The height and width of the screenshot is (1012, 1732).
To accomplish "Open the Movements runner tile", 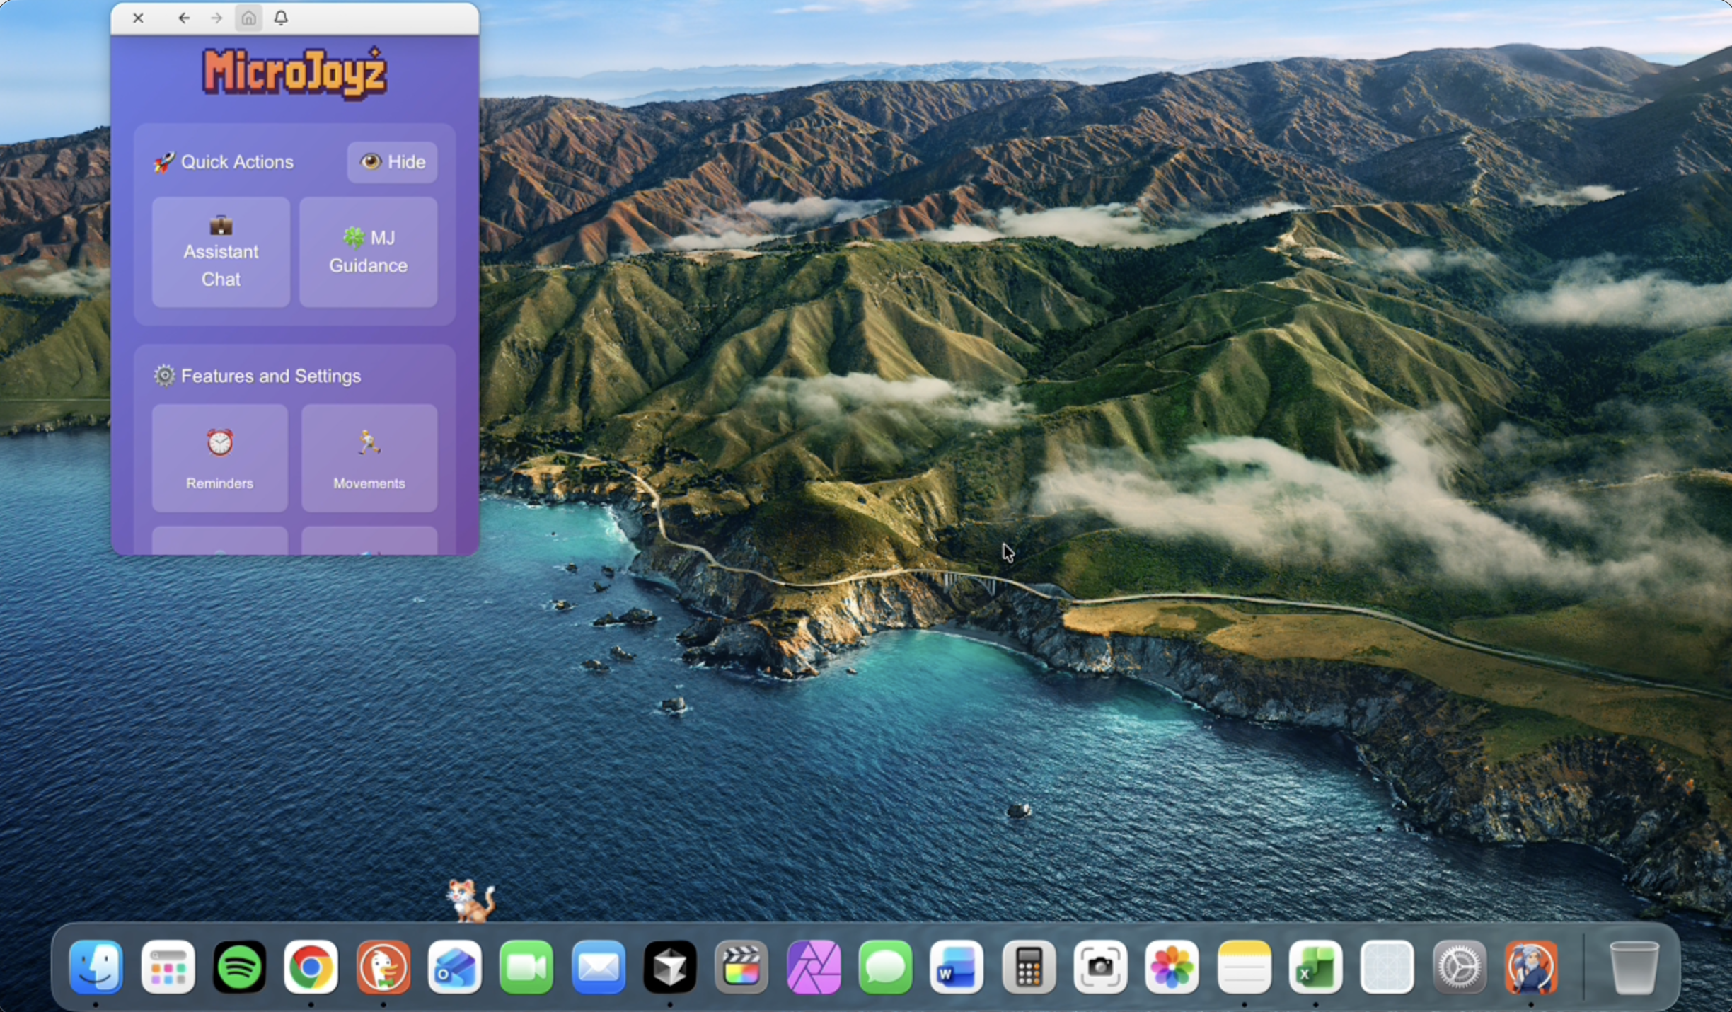I will click(x=369, y=458).
